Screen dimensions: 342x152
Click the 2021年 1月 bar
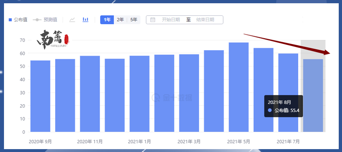(x=139, y=94)
